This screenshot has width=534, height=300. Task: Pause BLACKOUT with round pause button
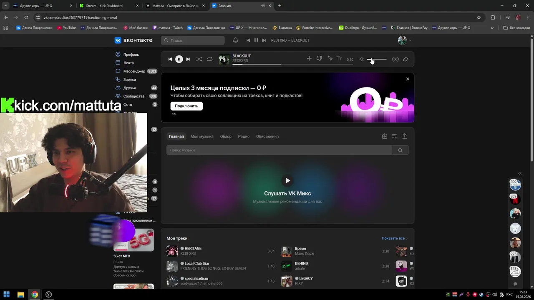(x=179, y=59)
